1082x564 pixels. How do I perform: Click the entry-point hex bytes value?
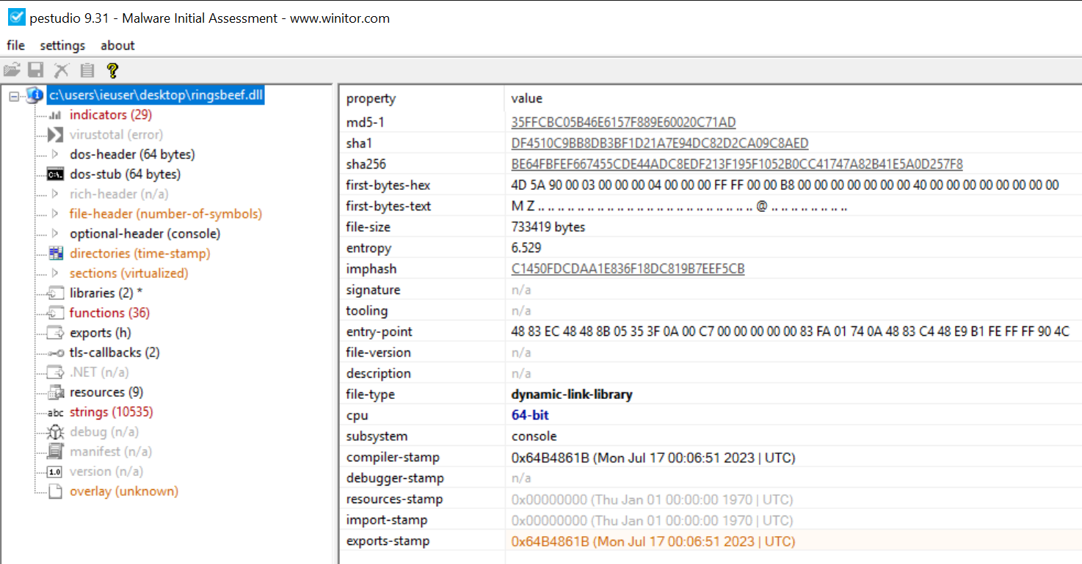pyautogui.click(x=791, y=332)
